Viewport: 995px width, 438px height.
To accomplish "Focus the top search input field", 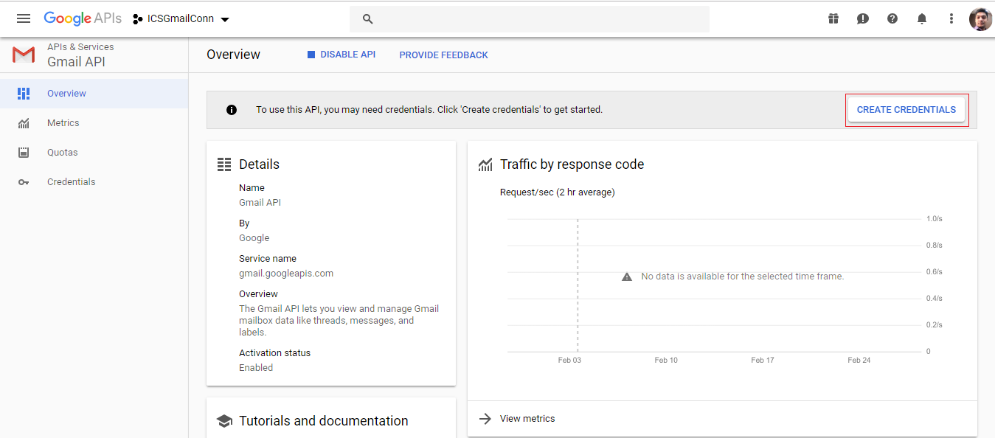I will (530, 19).
